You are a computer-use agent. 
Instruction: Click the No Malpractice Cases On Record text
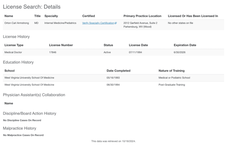[23, 135]
